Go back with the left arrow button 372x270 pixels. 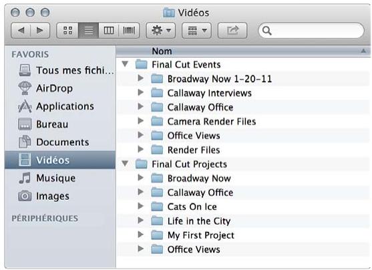pos(21,30)
